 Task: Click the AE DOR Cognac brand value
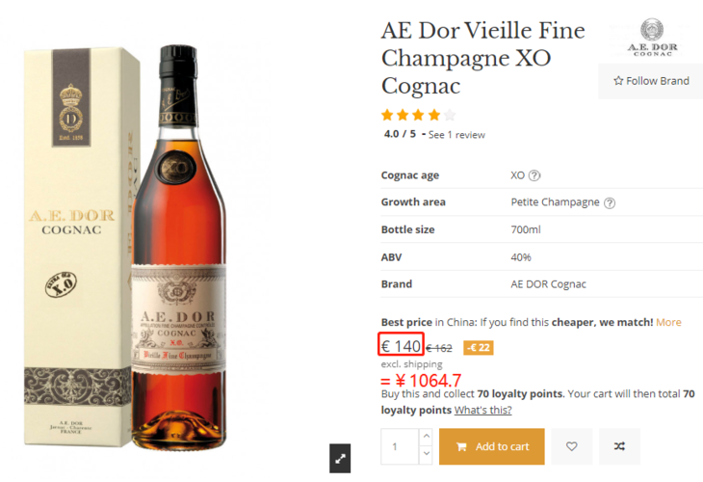[x=548, y=284]
